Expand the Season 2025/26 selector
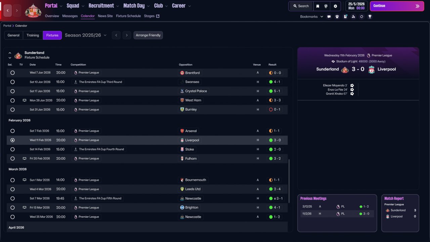The width and height of the screenshot is (430, 242). [86, 35]
